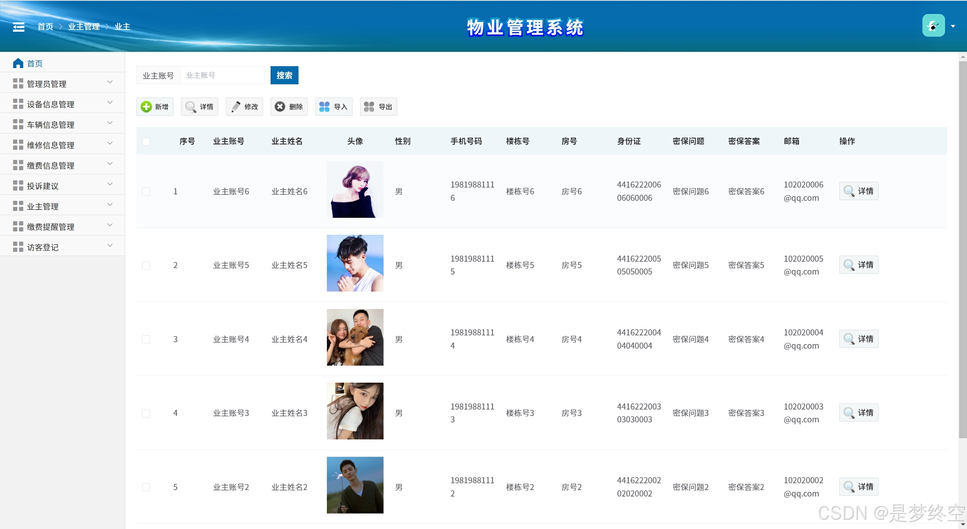967x529 pixels.
Task: Click the gray 导出 export icon
Action: pyautogui.click(x=369, y=107)
